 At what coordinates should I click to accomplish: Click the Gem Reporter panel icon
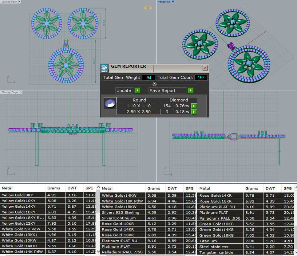[x=104, y=68]
